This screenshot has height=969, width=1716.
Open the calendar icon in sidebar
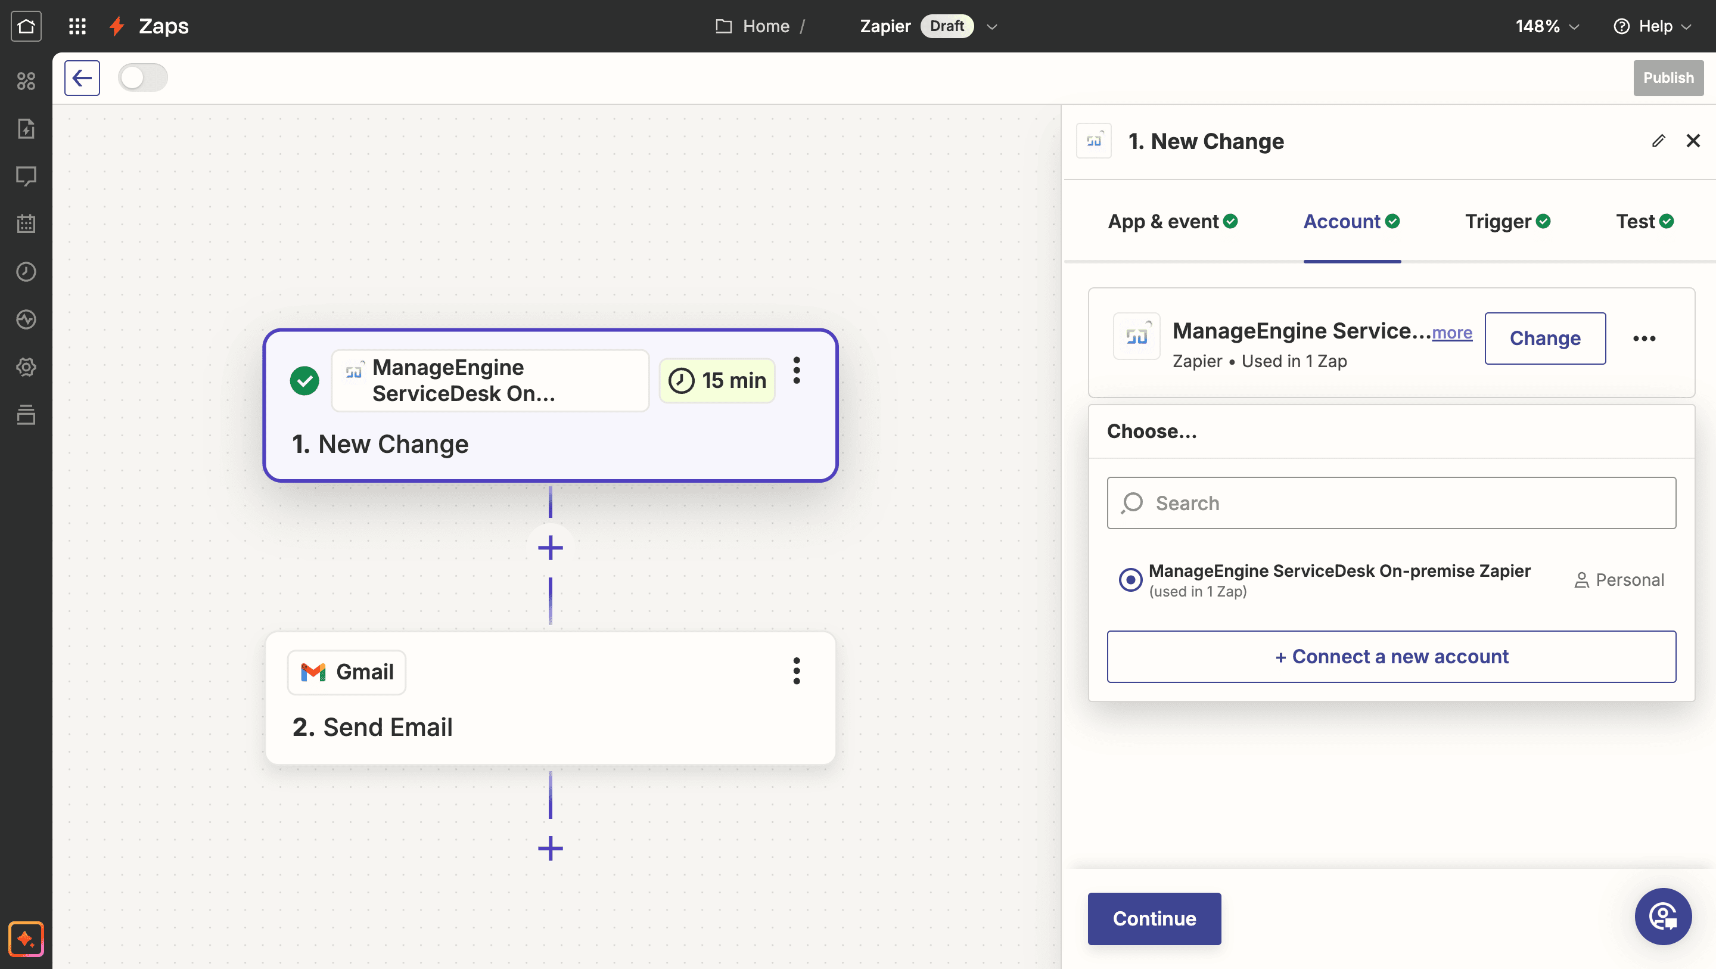[26, 223]
